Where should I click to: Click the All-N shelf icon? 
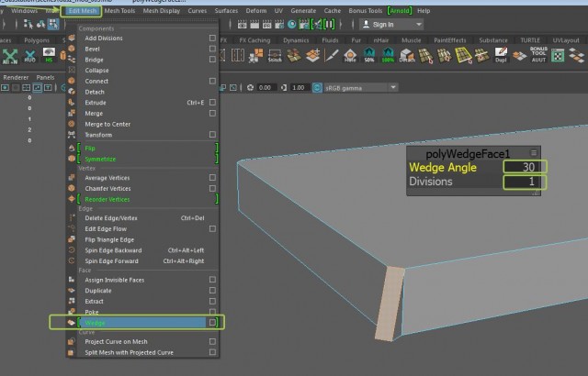coord(10,56)
